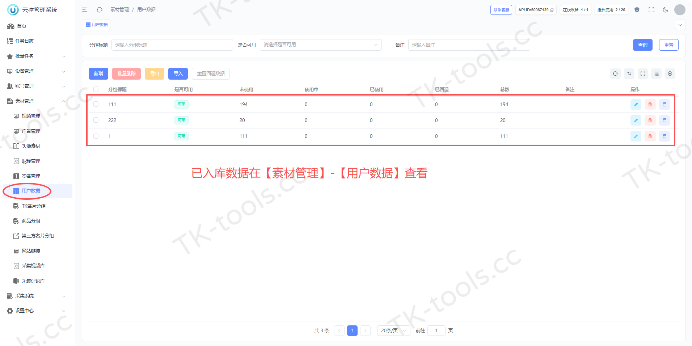Delete the row with group title 222
Viewport: 692px width, 346px height.
tap(650, 120)
